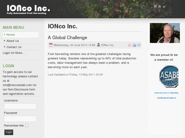185x138 pixels.
Task: Click the We are proud to be text
Action: pyautogui.click(x=164, y=55)
